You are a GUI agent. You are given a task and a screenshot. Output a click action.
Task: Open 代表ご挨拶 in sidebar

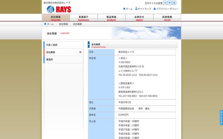63,45
